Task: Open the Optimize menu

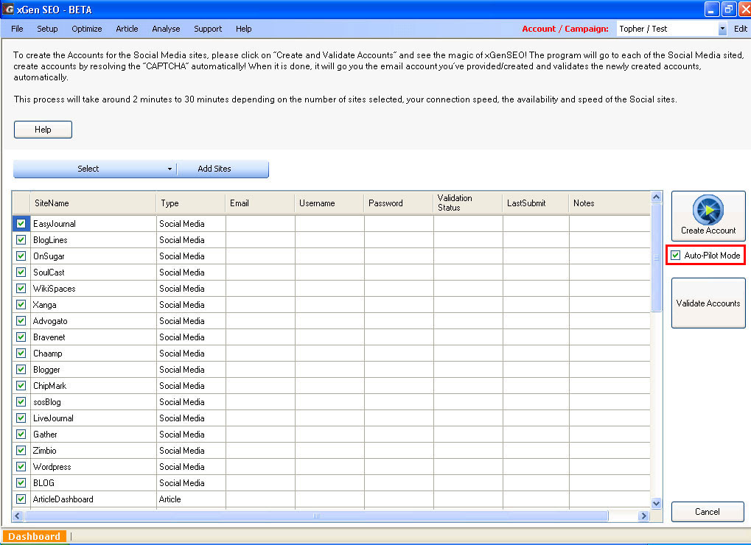Action: point(87,29)
